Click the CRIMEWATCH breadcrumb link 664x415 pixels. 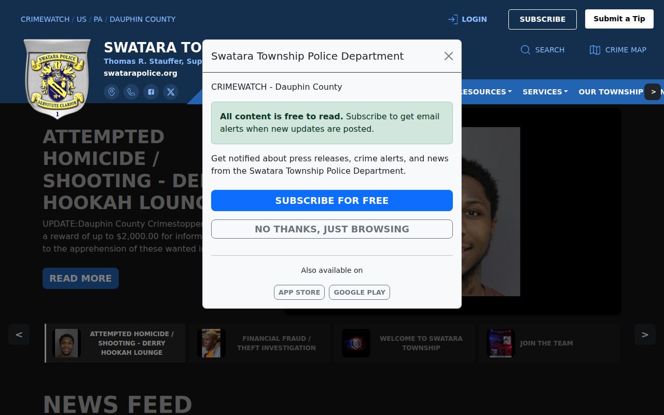(x=45, y=19)
